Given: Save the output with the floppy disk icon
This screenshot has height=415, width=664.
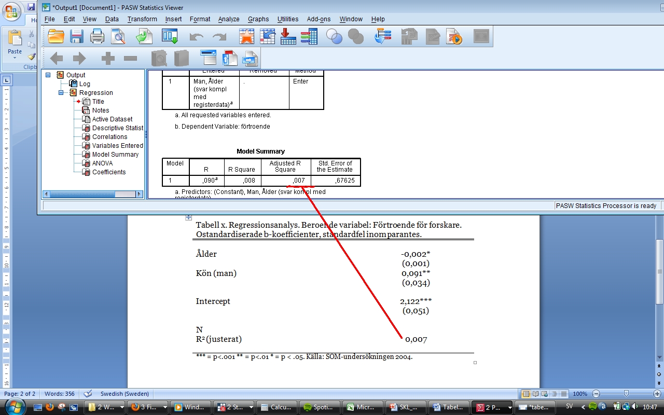Looking at the screenshot, I should (77, 36).
